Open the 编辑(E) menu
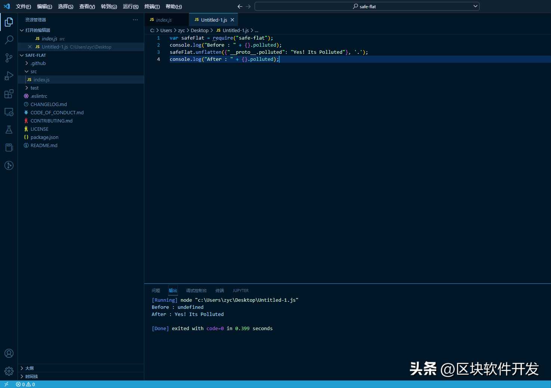This screenshot has height=388, width=551. (x=44, y=6)
